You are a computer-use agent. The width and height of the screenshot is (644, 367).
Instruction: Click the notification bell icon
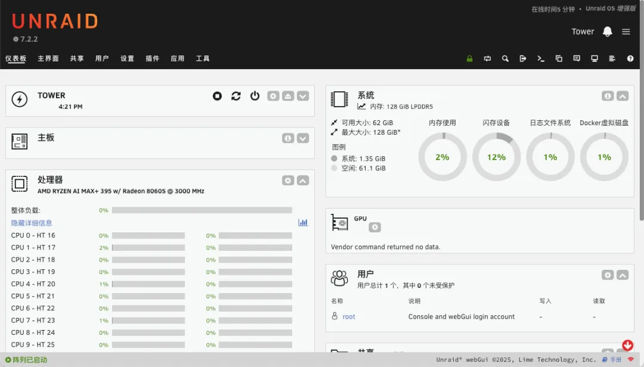click(x=608, y=32)
